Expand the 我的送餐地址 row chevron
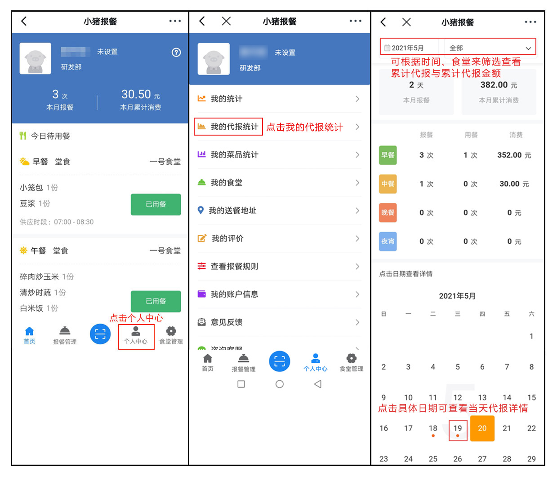 [357, 210]
